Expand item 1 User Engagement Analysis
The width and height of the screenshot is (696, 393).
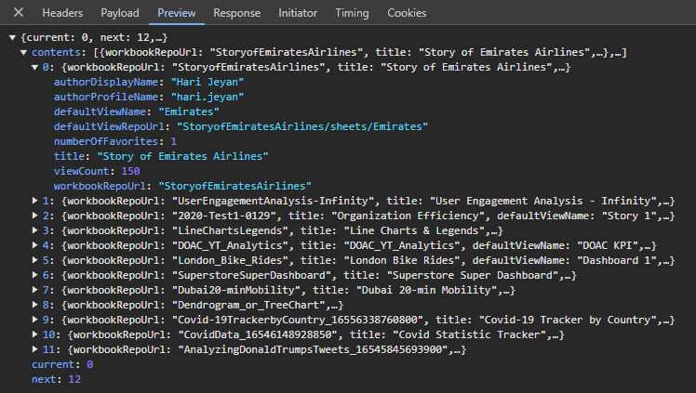35,201
